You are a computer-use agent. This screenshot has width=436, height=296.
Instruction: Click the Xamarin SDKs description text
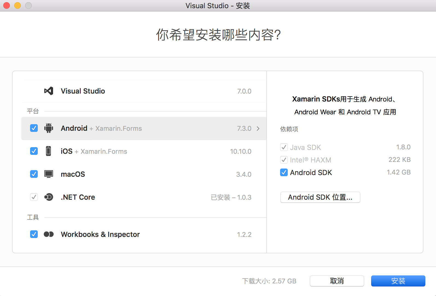click(x=345, y=105)
